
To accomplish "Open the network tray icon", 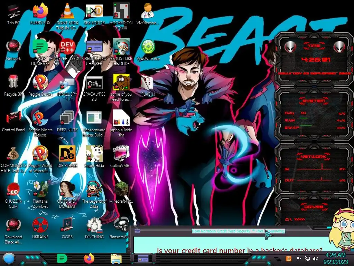I will point(307,258).
